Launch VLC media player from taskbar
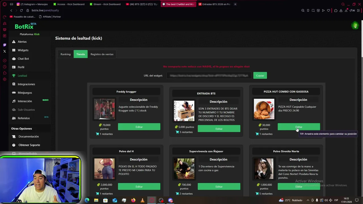Image resolution: width=363 pixels, height=204 pixels. pyautogui.click(x=142, y=200)
